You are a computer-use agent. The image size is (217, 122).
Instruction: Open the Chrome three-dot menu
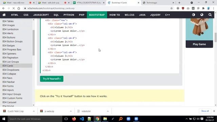(x=214, y=8)
